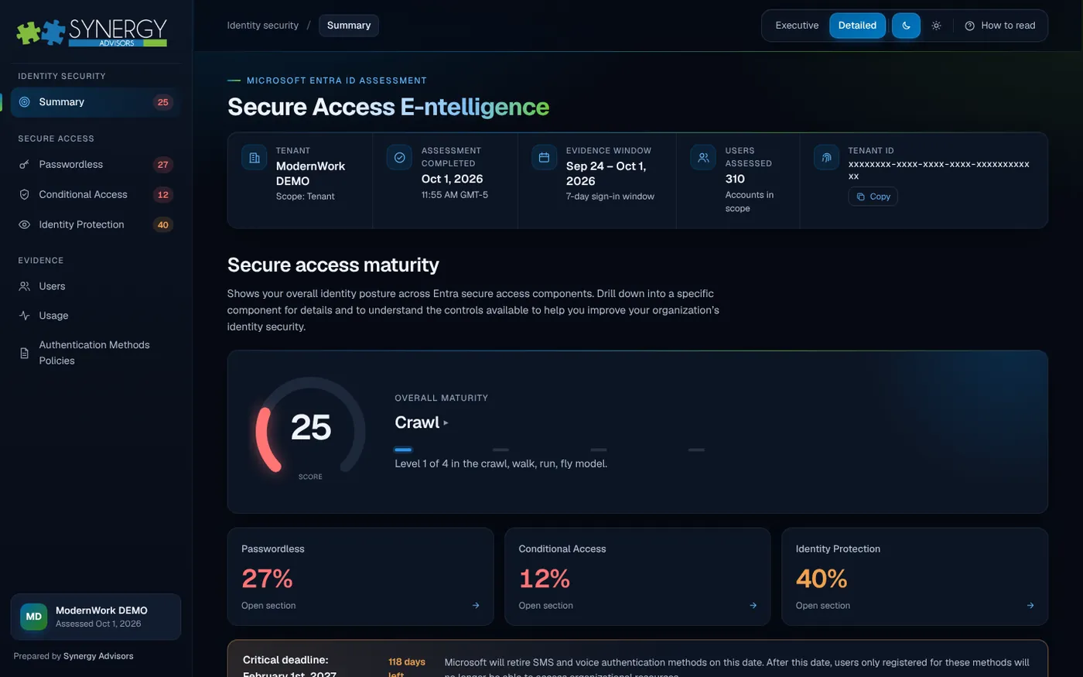The height and width of the screenshot is (677, 1083).
Task: Click the arrow icon on Identity Protection card
Action: point(1030,606)
